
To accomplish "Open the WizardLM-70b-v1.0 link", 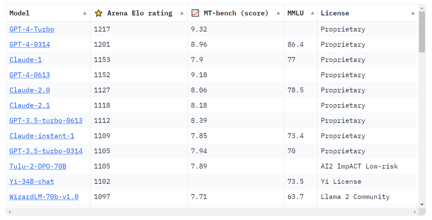I will (44, 197).
